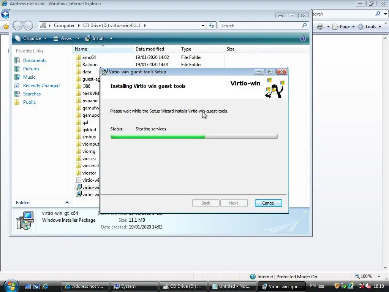Open the Organize menu in Explorer
This screenshot has height=292, width=389.
32,38
